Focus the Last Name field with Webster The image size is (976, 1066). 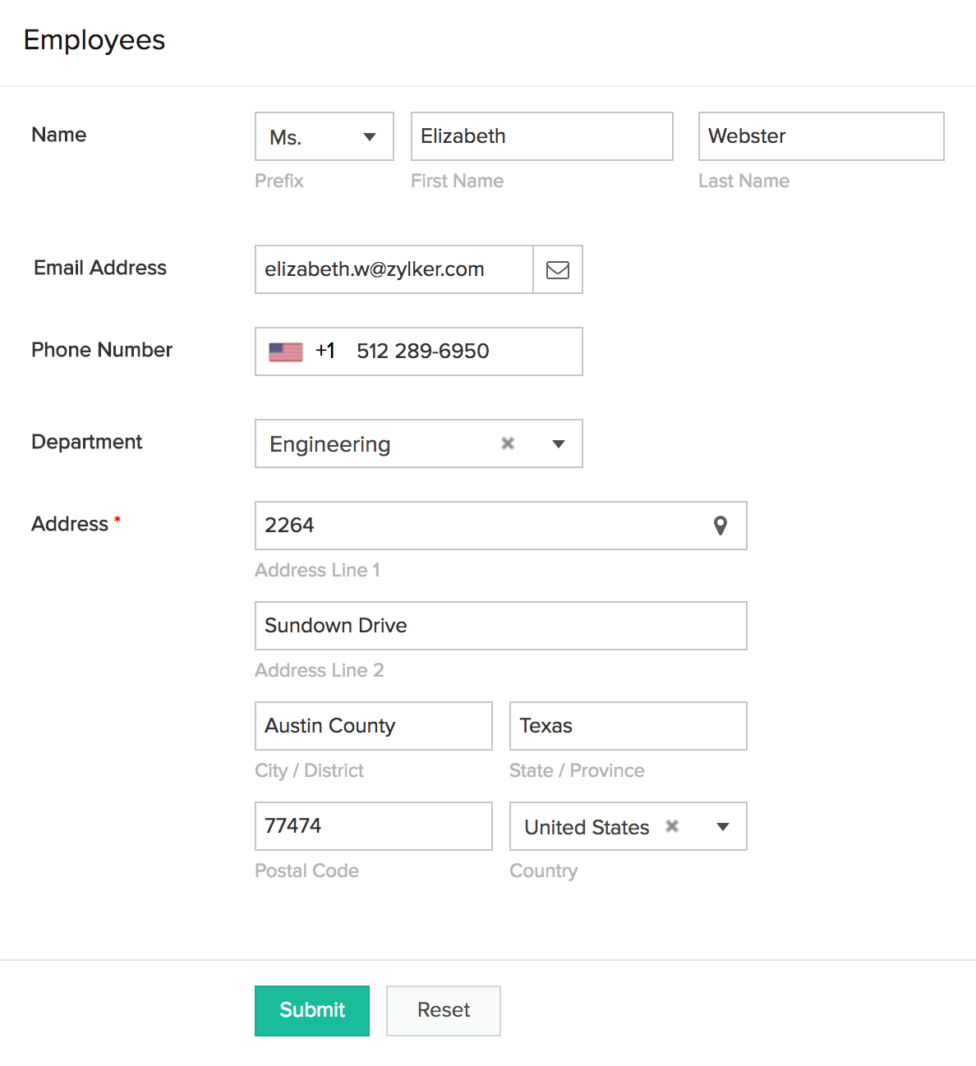[x=822, y=136]
